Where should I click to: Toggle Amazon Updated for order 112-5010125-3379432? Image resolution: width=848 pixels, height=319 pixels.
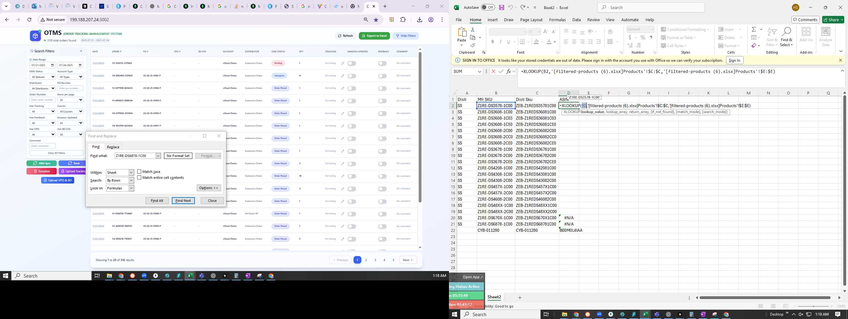coord(352,64)
